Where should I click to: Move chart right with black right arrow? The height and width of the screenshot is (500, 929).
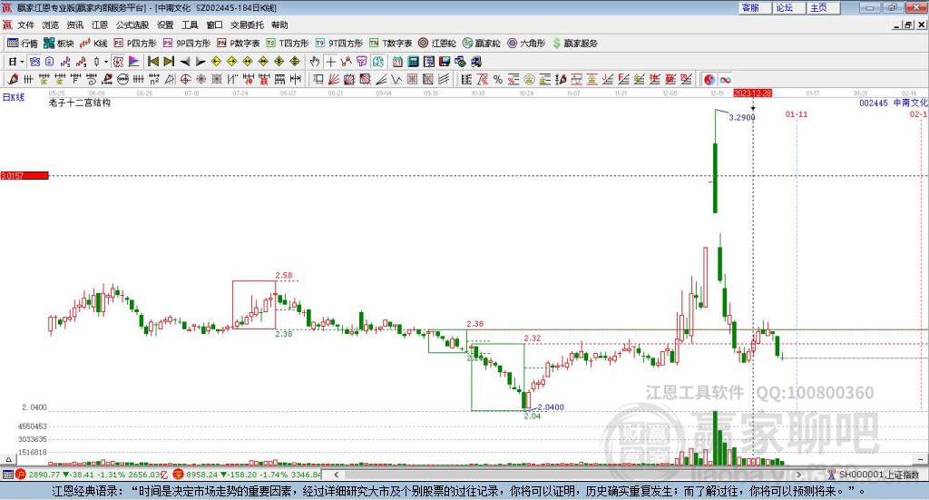(x=200, y=62)
